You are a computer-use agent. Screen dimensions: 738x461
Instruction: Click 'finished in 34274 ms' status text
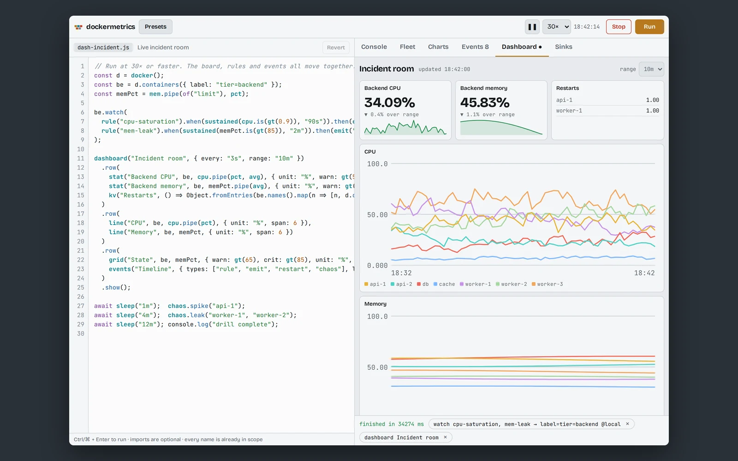(392, 424)
